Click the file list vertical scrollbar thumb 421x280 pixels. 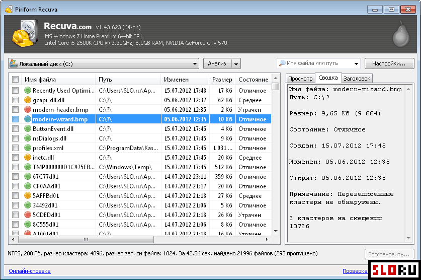click(x=276, y=87)
